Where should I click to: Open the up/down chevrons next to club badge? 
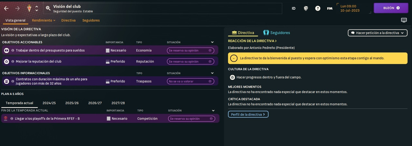click(x=37, y=8)
